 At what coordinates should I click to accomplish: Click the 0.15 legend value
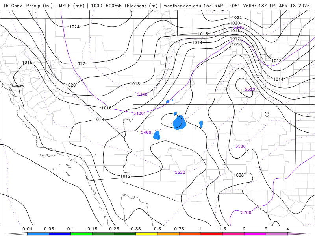click(93, 229)
